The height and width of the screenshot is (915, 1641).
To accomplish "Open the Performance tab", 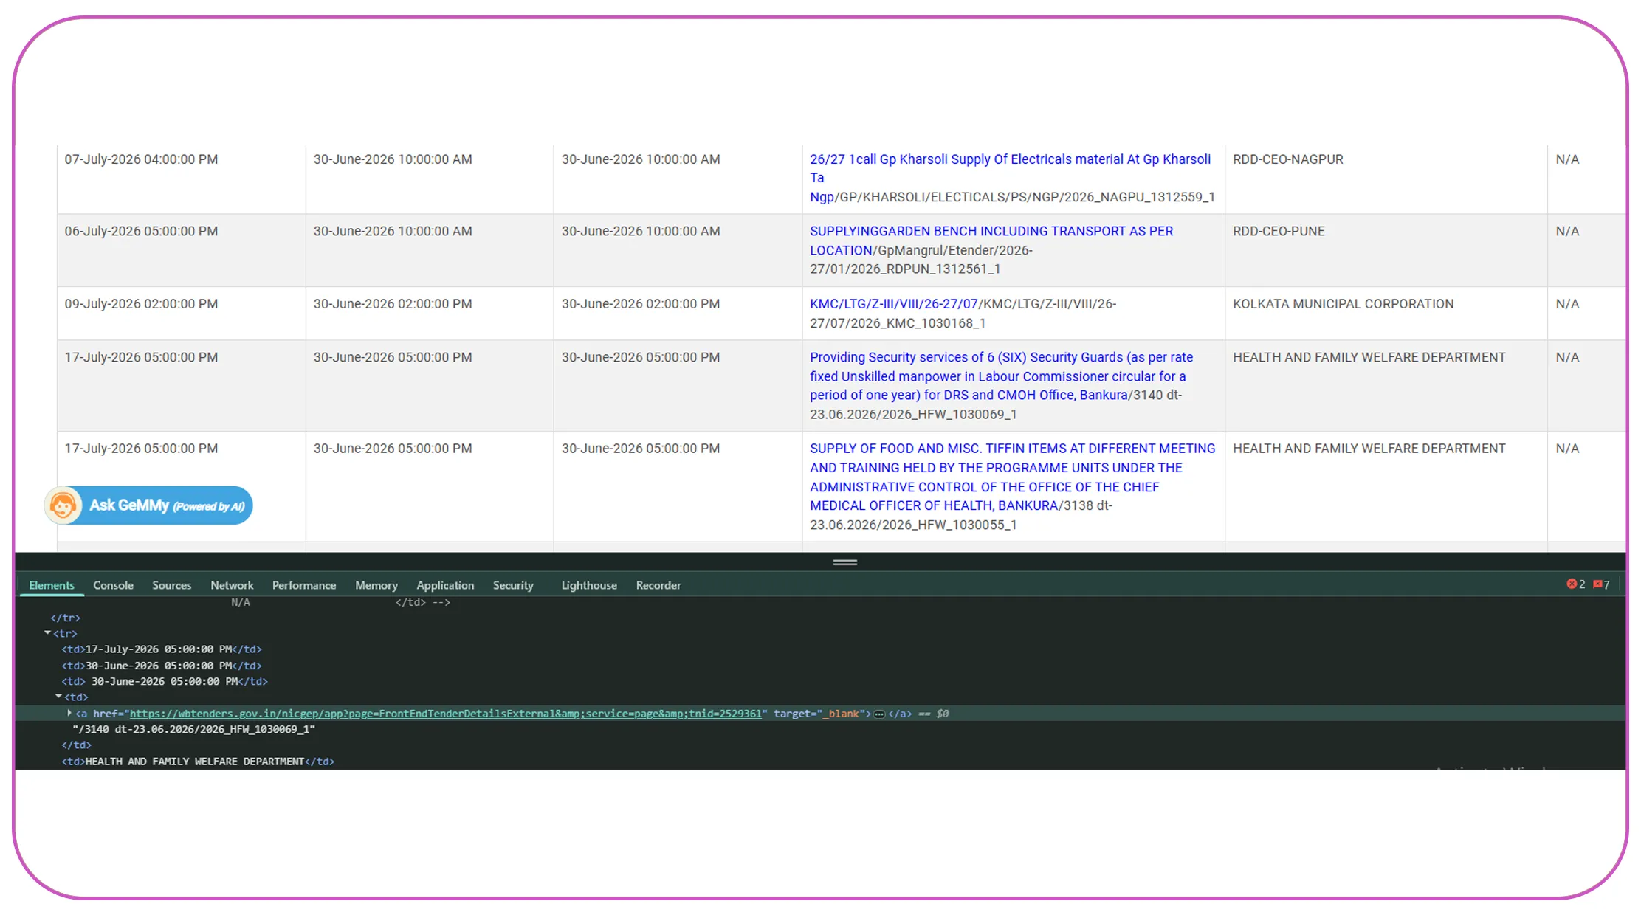I will pos(304,585).
